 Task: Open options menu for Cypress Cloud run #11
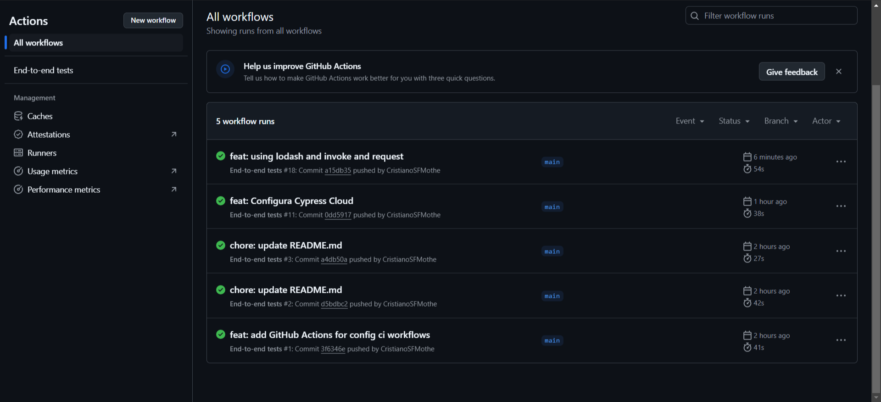841,206
